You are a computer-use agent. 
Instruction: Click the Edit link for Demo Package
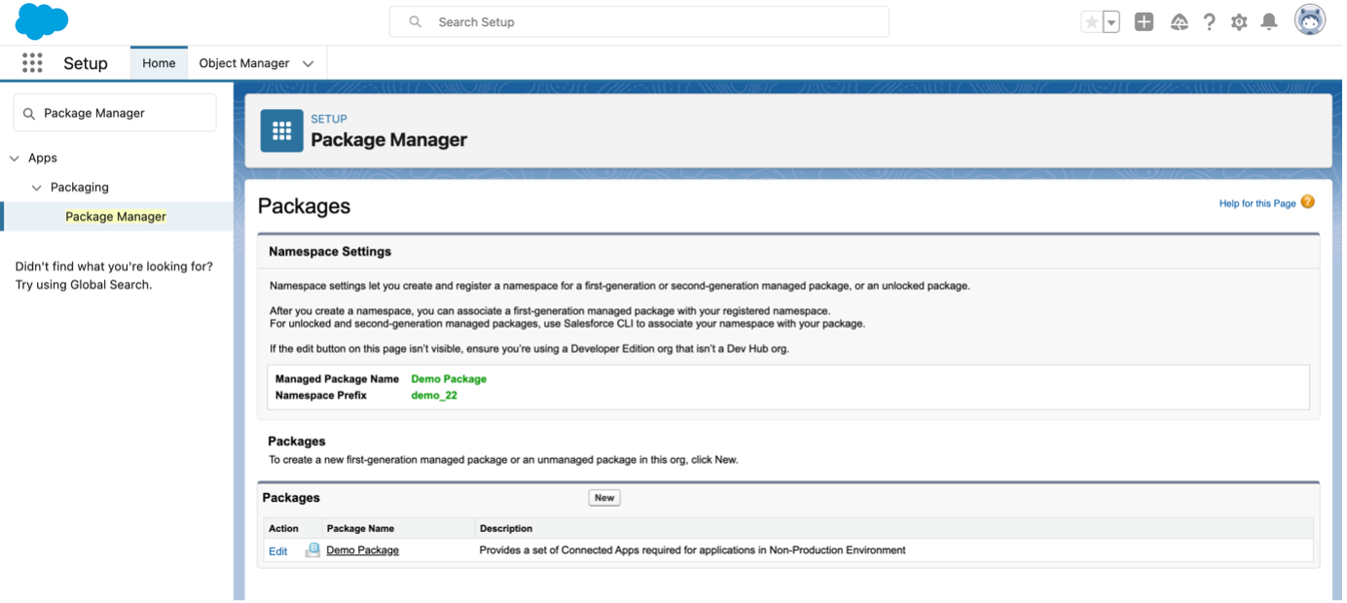(278, 551)
